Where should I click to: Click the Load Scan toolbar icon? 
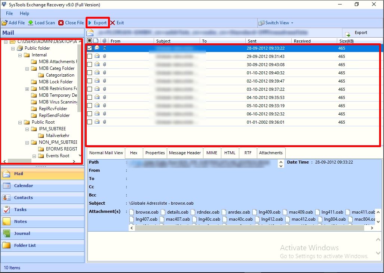pos(31,23)
